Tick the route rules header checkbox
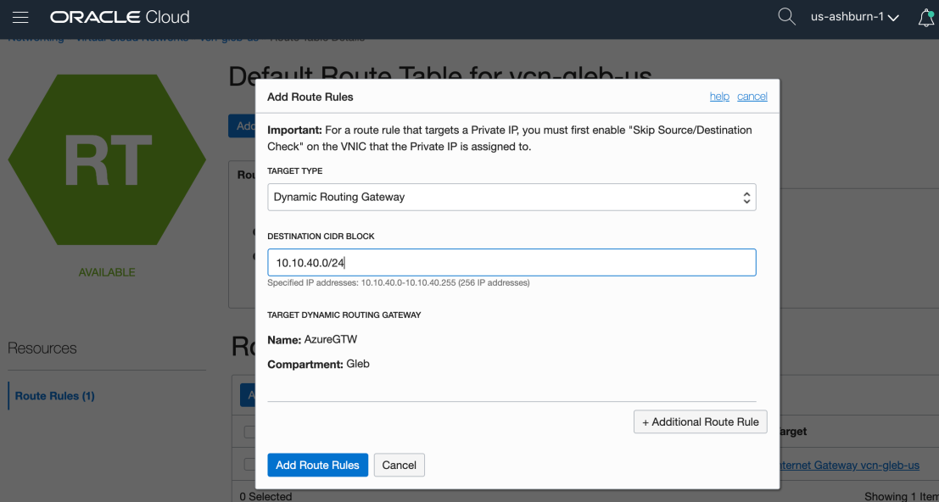Viewport: 939px width, 502px height. point(249,432)
